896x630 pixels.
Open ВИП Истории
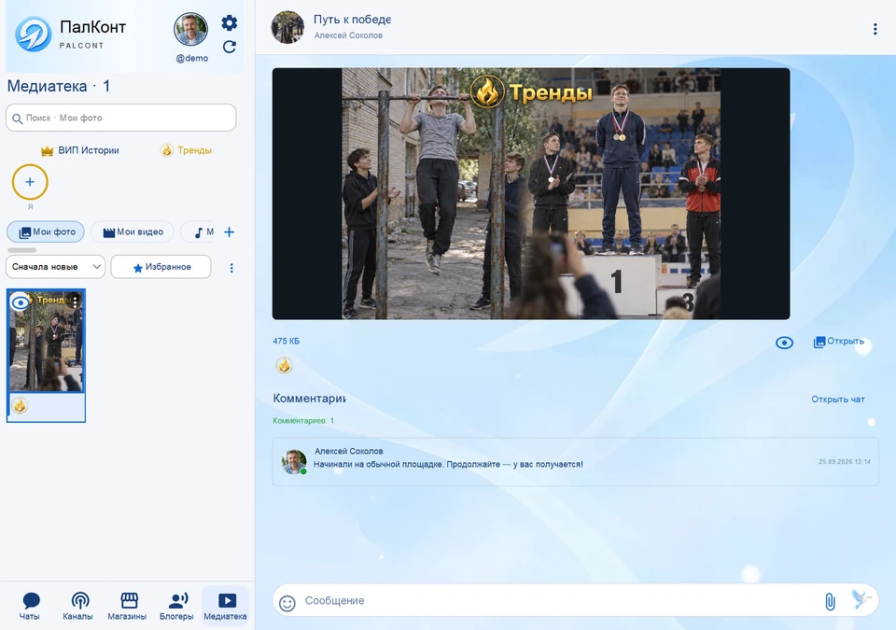pyautogui.click(x=80, y=150)
